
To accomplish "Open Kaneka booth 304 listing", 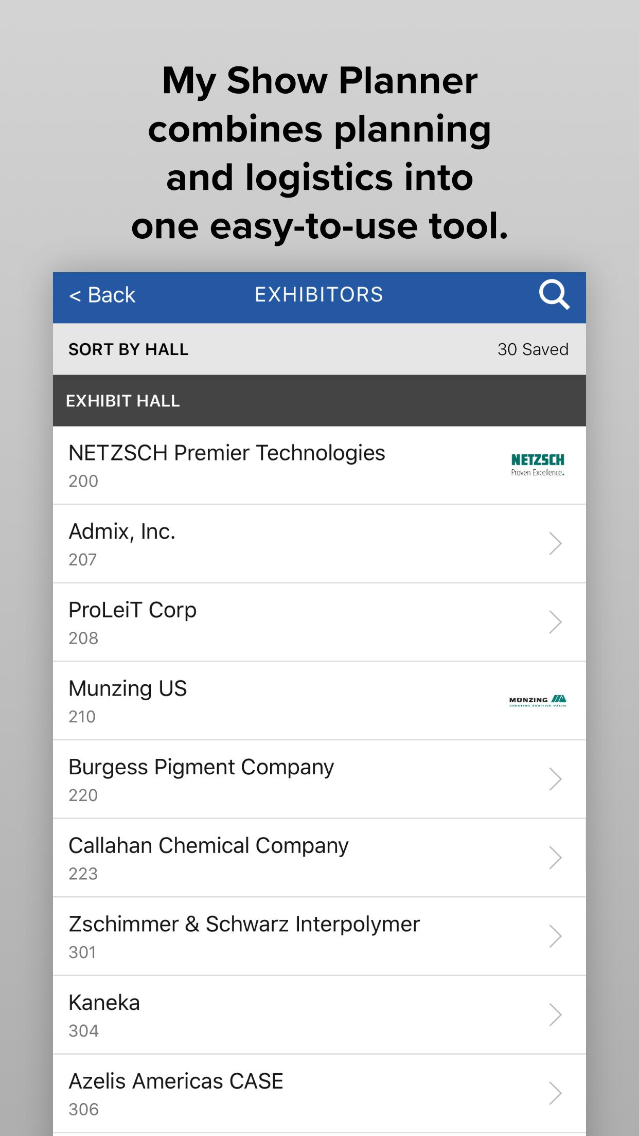I will pyautogui.click(x=319, y=1015).
